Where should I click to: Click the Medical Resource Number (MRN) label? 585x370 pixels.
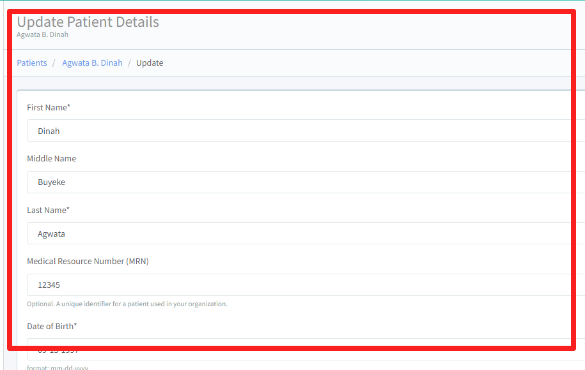click(88, 261)
